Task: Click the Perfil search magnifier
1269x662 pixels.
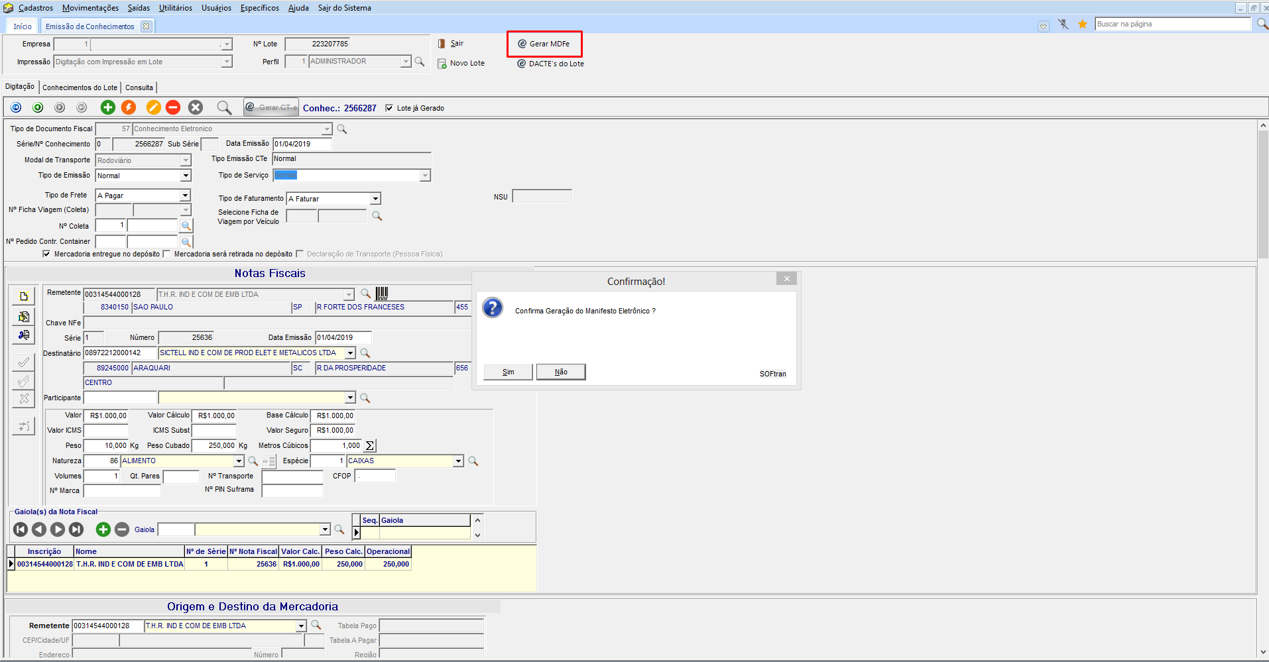Action: click(420, 62)
